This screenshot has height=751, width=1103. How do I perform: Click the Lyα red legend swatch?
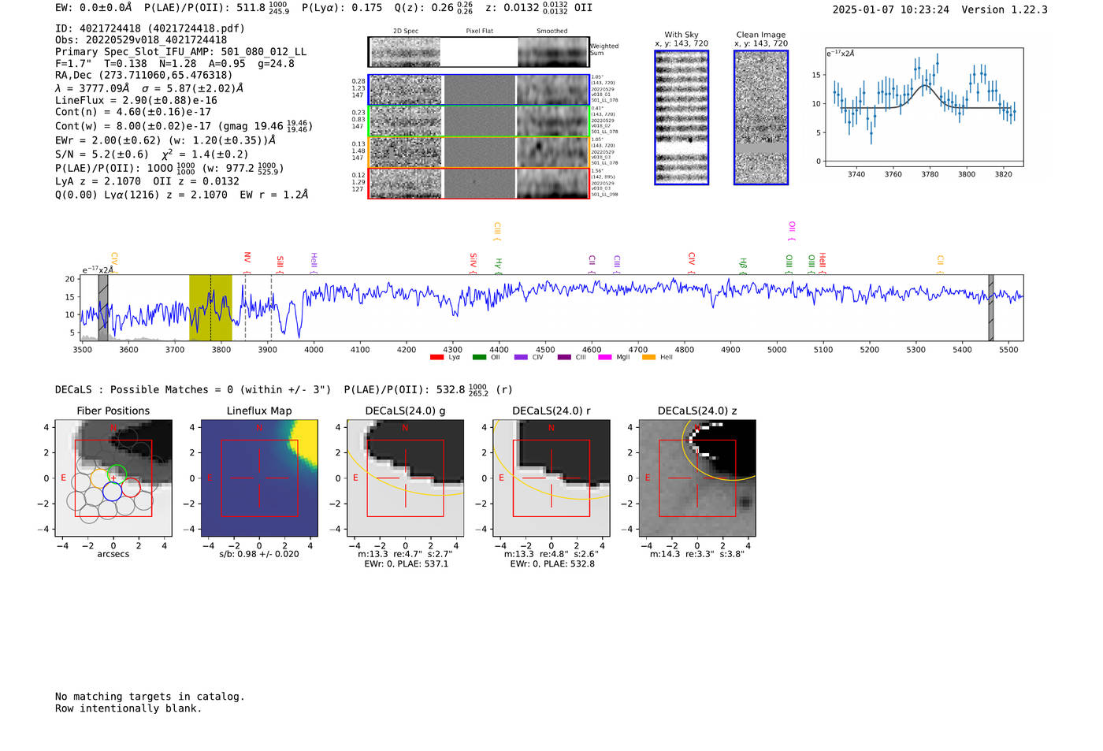(x=436, y=358)
